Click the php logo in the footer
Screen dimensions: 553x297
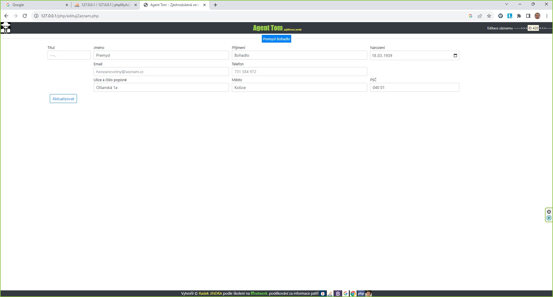361,294
